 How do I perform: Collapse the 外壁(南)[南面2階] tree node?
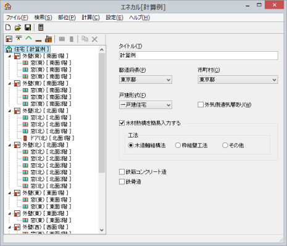pos(10,83)
